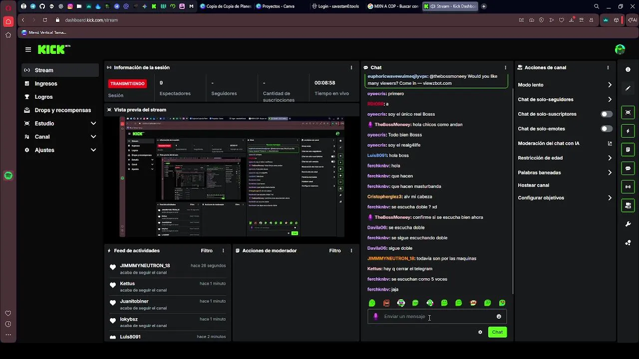639x359 pixels.
Task: Open the emoji picker in the message box
Action: point(499,317)
